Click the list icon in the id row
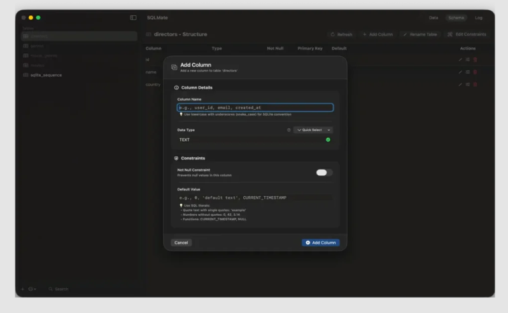 pos(467,60)
